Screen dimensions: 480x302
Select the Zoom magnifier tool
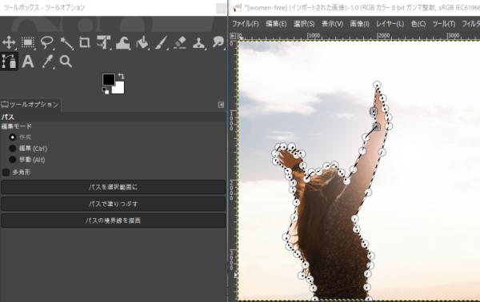click(66, 62)
